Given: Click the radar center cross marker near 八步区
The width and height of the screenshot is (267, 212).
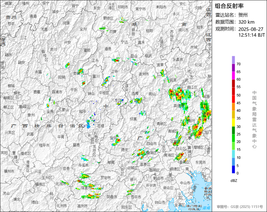Looking at the screenshot, I should (x=106, y=106).
